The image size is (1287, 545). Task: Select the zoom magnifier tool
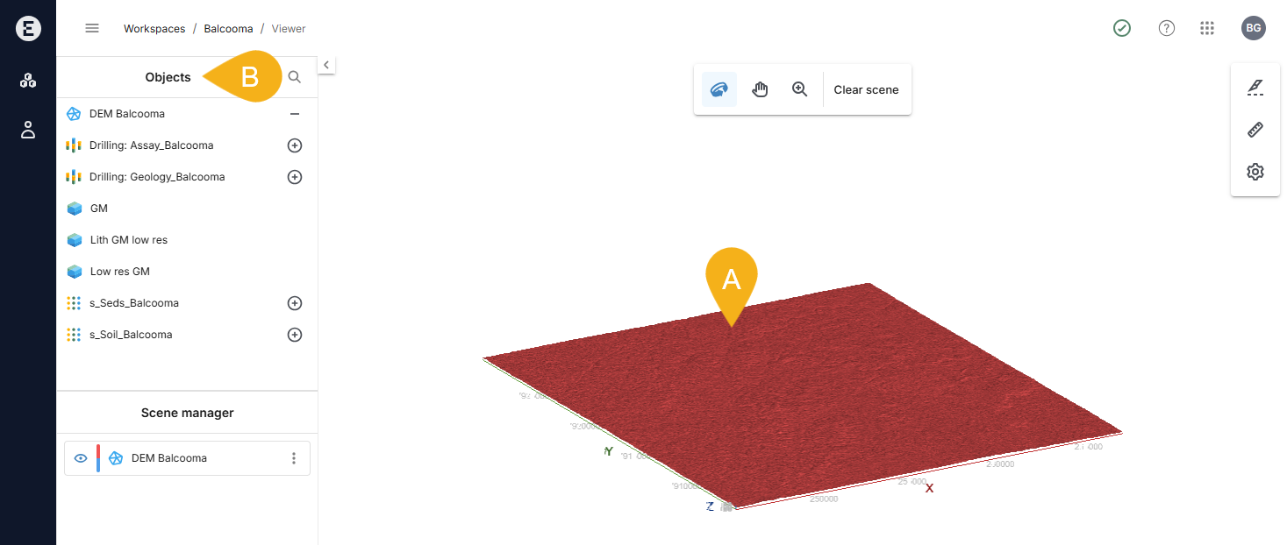pos(799,89)
